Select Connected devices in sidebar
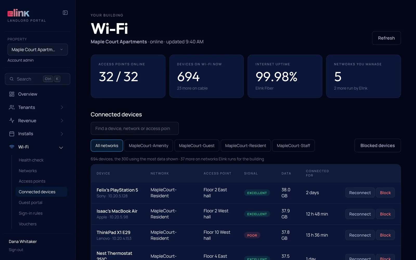 point(41,192)
